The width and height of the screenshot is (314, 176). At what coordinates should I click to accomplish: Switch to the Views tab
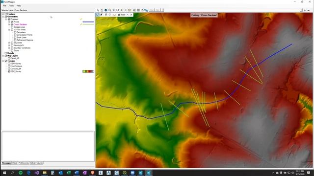point(15,163)
